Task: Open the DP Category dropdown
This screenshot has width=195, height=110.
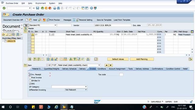Action: coord(86,87)
